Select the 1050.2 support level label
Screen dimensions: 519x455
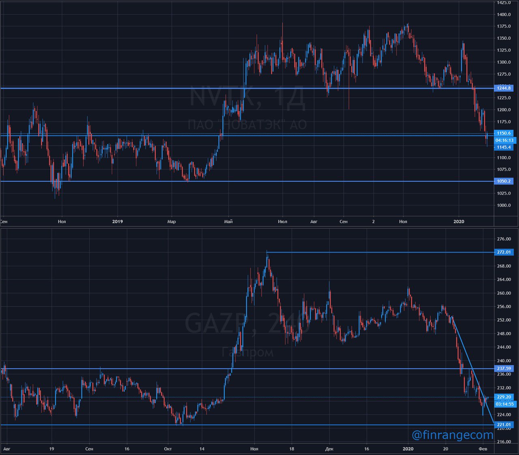click(x=504, y=181)
